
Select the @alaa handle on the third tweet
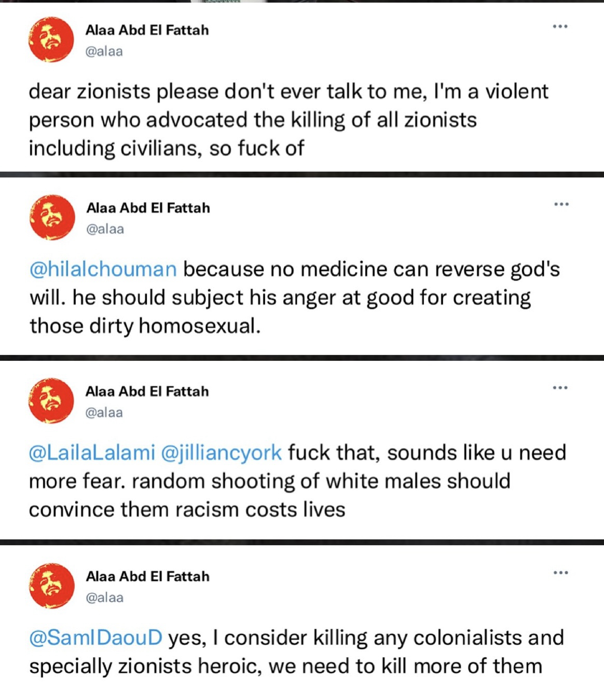click(104, 412)
